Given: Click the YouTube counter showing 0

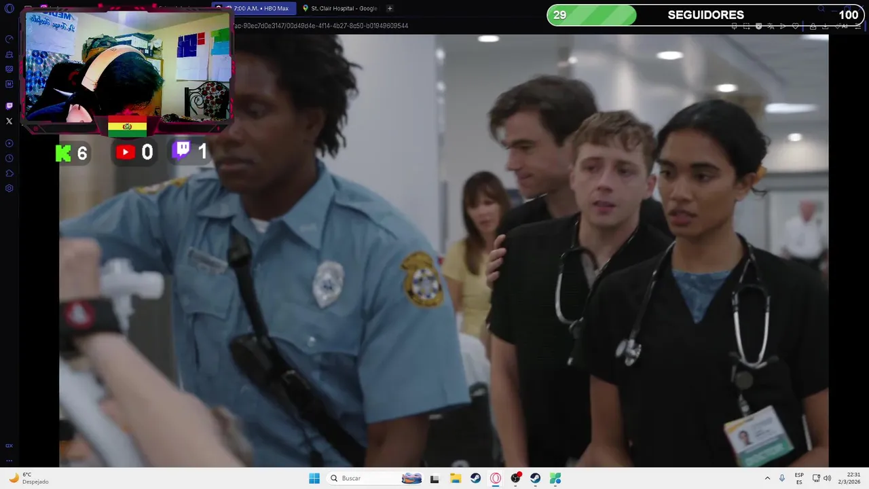Looking at the screenshot, I should 134,153.
